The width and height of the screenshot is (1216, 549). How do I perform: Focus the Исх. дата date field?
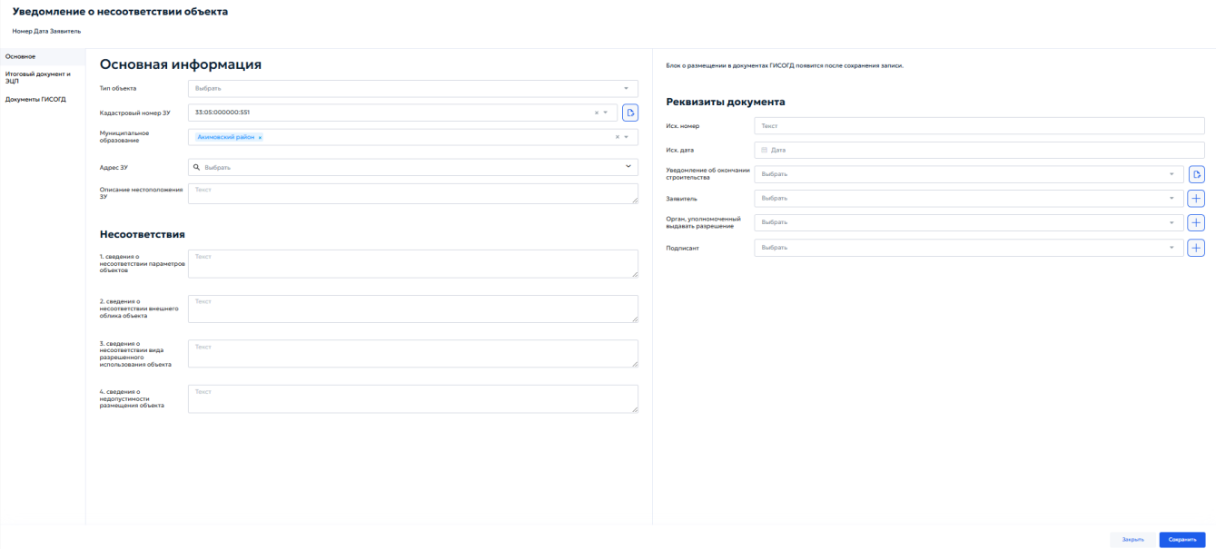click(979, 150)
